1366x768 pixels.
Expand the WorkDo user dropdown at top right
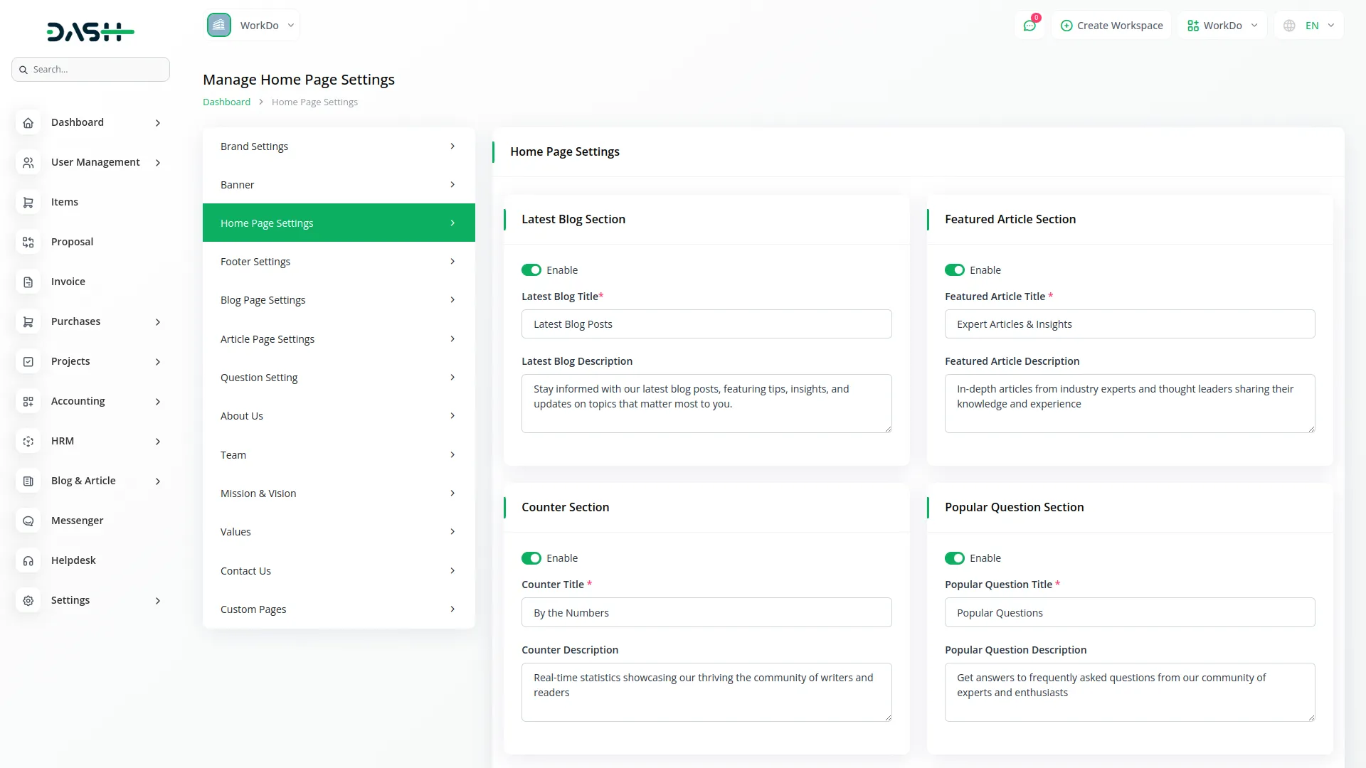[1222, 26]
